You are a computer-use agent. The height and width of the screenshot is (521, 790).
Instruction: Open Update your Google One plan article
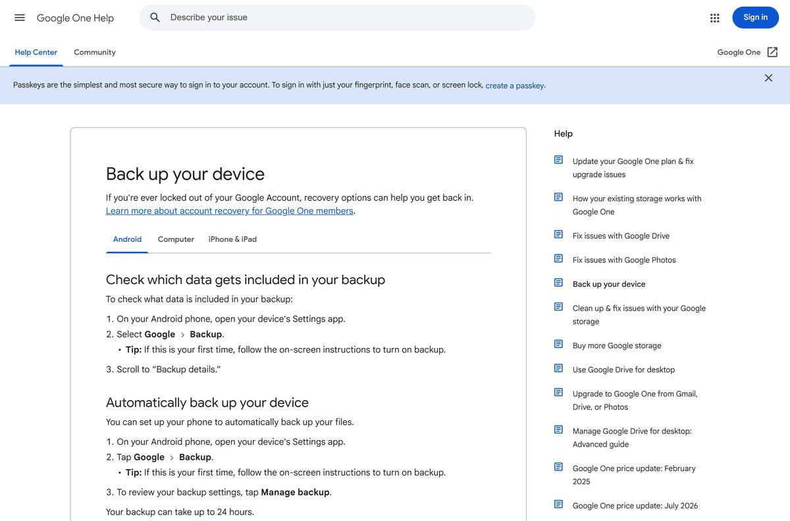point(633,168)
